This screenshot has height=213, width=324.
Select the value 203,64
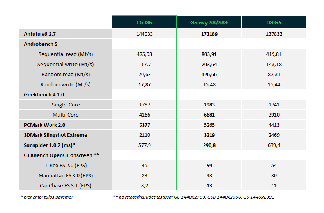pyautogui.click(x=209, y=64)
